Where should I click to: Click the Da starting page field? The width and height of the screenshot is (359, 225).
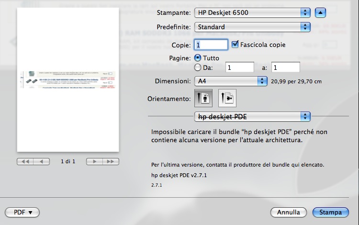[240, 67]
